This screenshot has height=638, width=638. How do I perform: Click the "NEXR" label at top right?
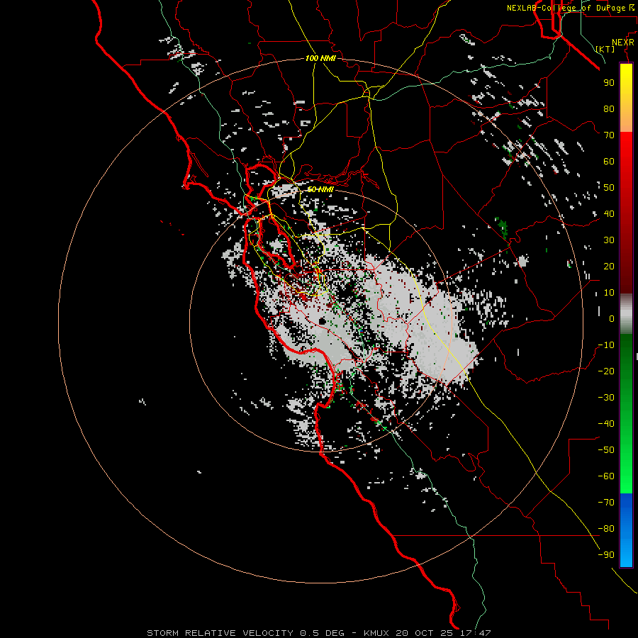point(623,43)
